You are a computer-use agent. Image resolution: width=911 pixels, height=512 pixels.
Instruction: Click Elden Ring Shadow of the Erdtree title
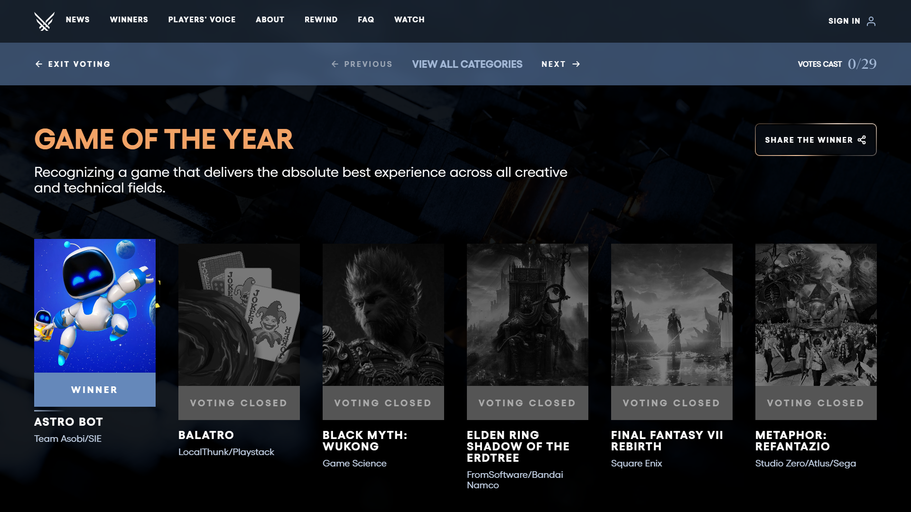click(518, 447)
